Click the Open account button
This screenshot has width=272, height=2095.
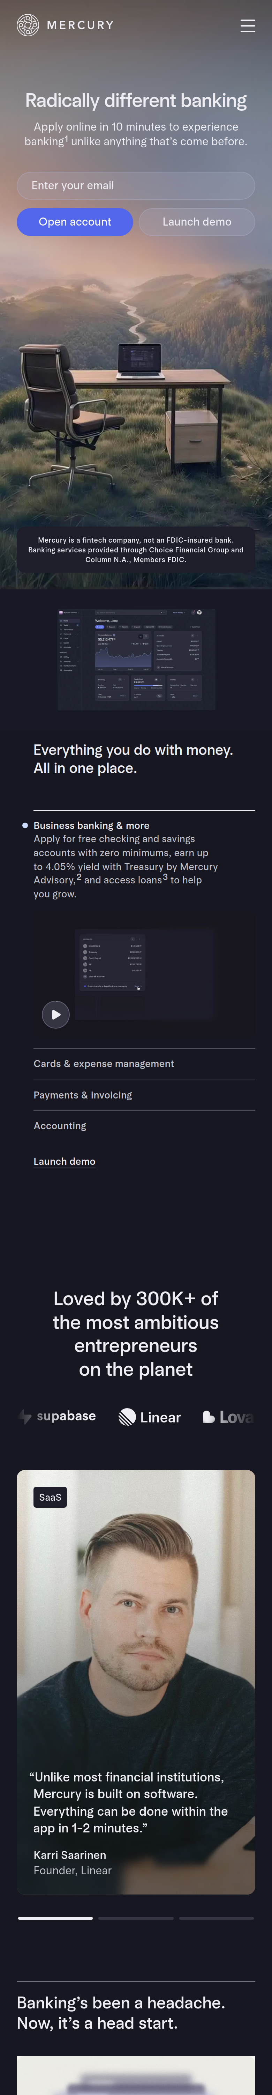coord(75,222)
